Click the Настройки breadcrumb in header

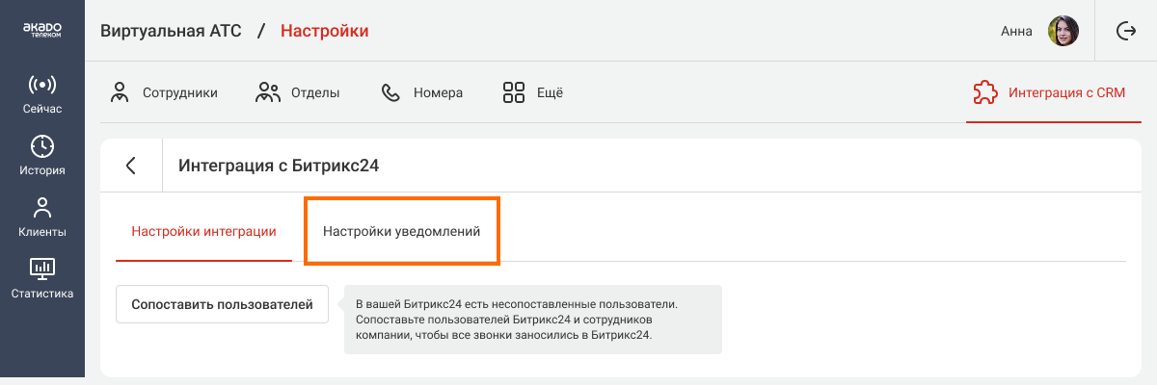pyautogui.click(x=324, y=31)
